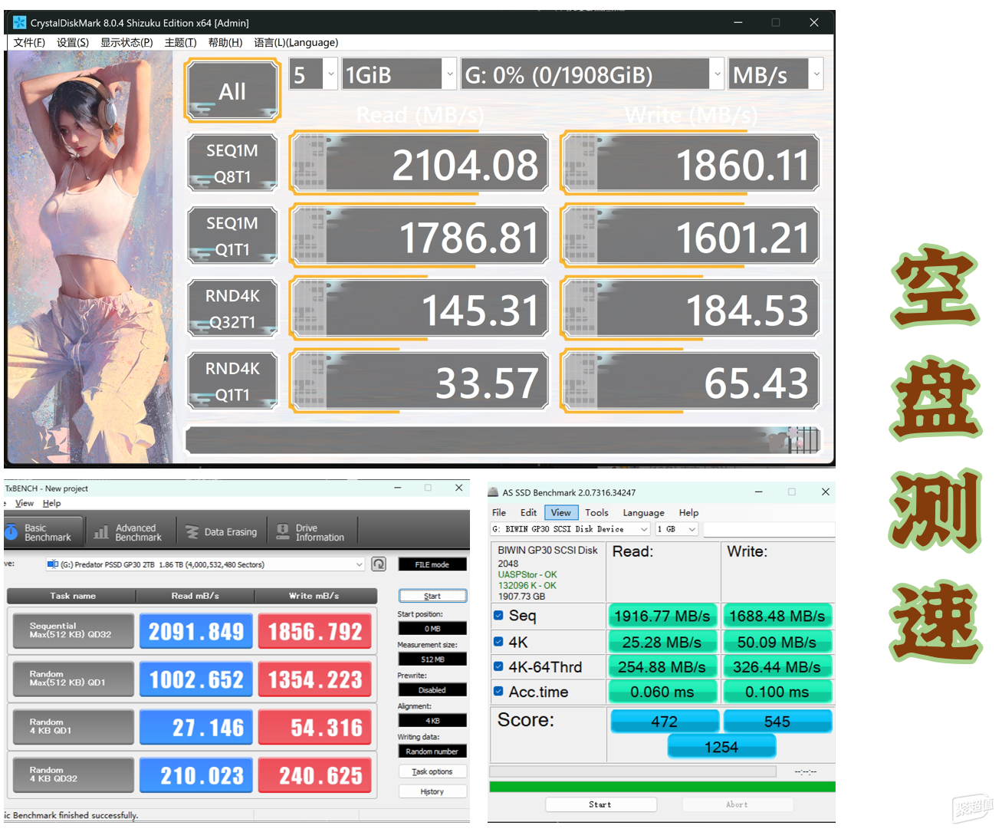Viewport: 1002px width, 832px height.
Task: Toggle the Seq test checkbox in AS SSD
Action: (x=498, y=615)
